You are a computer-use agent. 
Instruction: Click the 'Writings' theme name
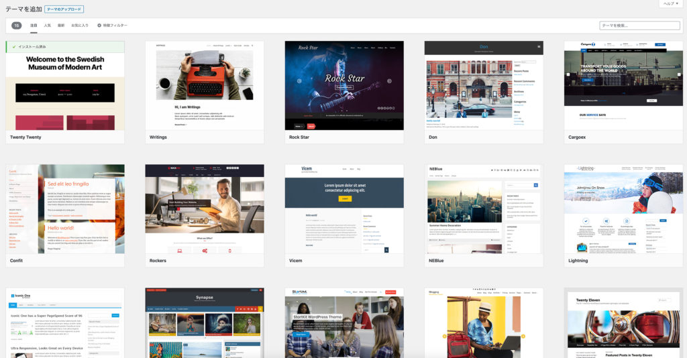tap(158, 137)
